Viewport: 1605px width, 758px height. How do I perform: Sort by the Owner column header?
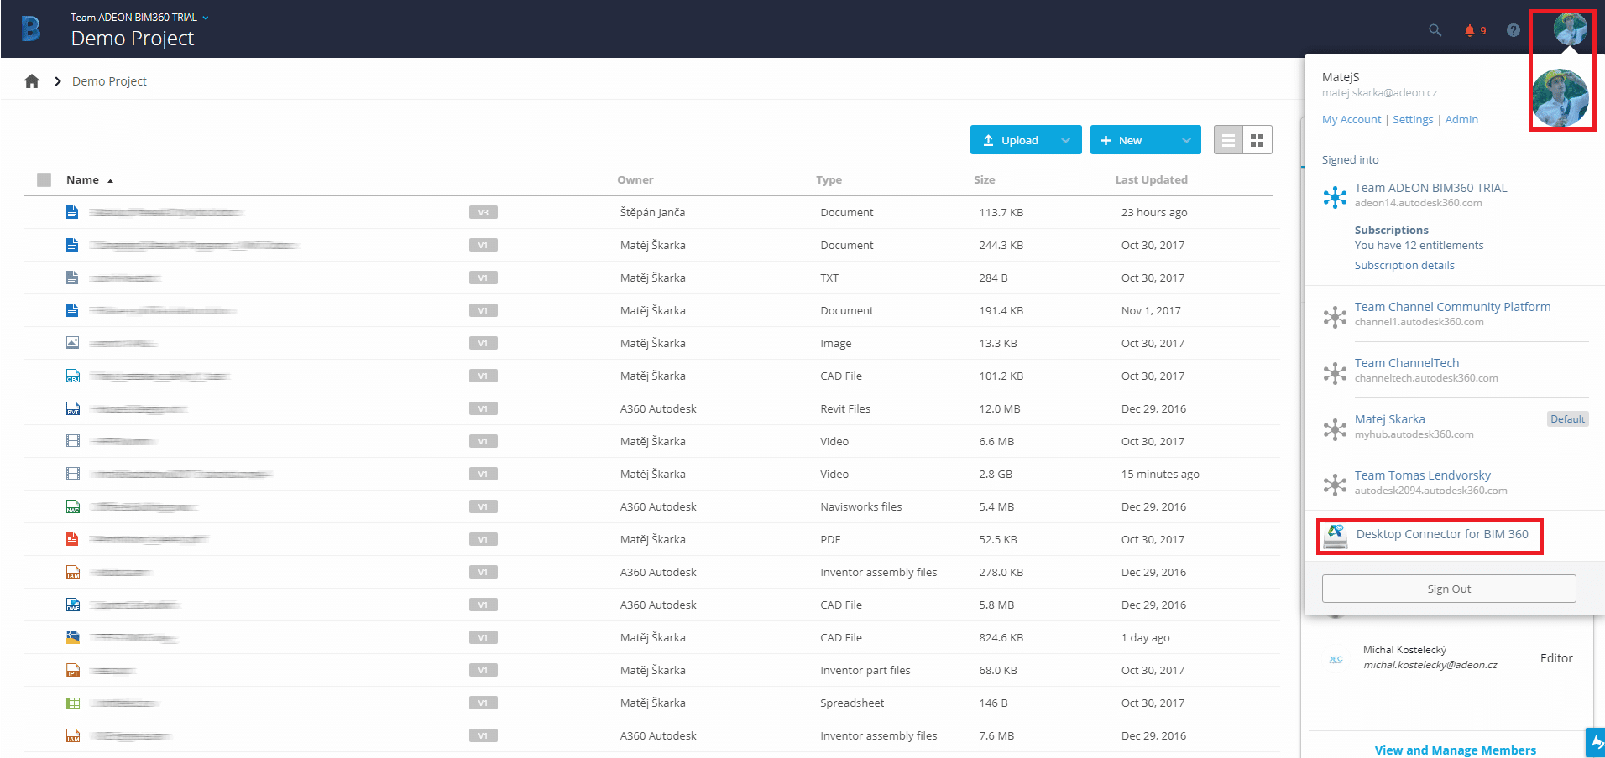(635, 179)
